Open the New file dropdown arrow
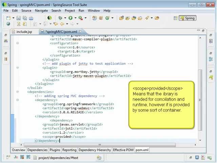Screen dimensions: 217x163 click(x=14, y=18)
